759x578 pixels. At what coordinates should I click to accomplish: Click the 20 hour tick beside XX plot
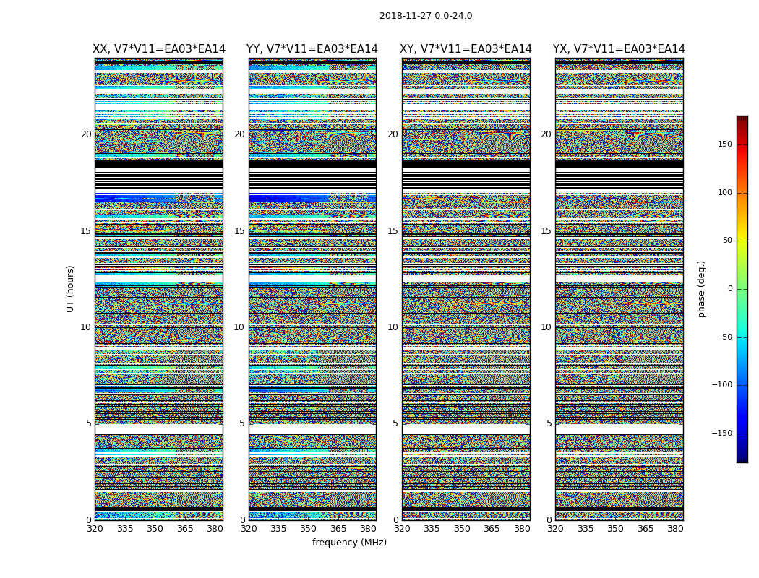pyautogui.click(x=86, y=134)
